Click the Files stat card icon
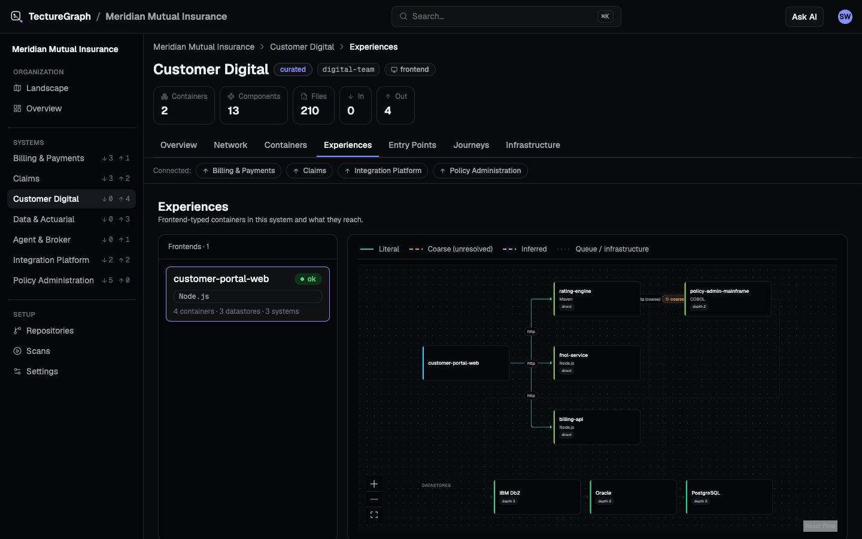The height and width of the screenshot is (539, 862). [304, 96]
